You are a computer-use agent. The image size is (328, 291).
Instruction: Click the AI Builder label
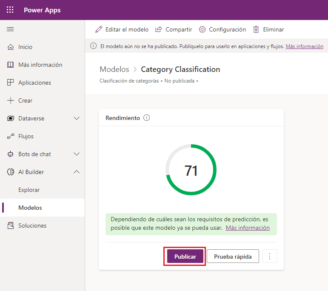(31, 172)
